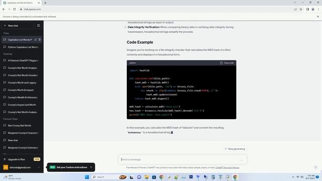Viewport: 322px width, 181px height.
Task: Open the three-dot options next to the account email
Action: point(39,167)
